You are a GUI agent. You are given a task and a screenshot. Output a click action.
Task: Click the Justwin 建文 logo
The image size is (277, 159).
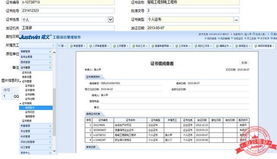click(x=35, y=37)
